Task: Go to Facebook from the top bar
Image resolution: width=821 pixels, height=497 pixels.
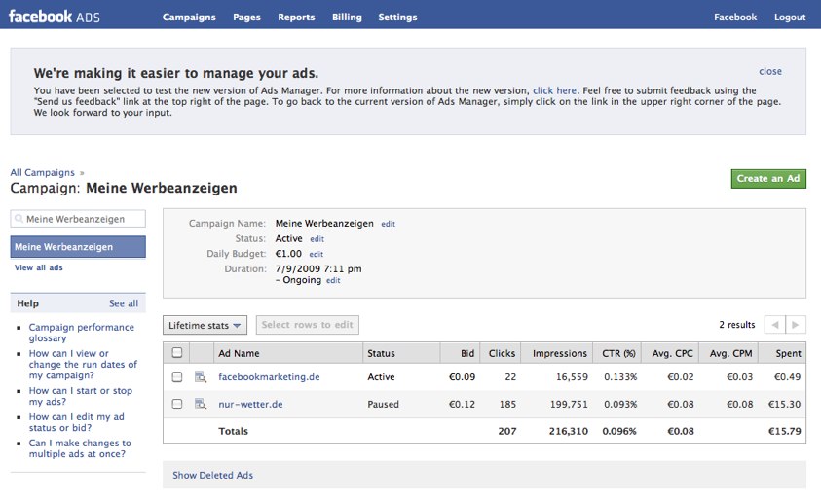Action: pyautogui.click(x=735, y=17)
